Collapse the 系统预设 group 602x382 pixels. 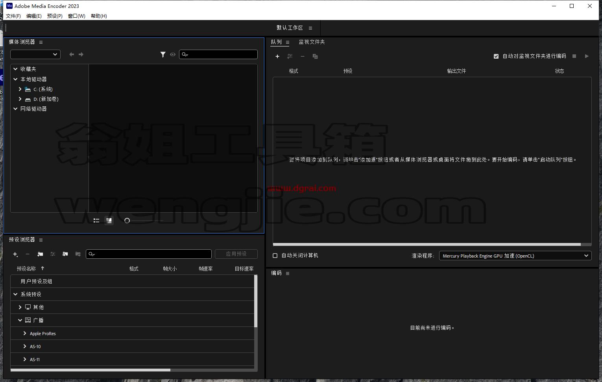[15, 294]
